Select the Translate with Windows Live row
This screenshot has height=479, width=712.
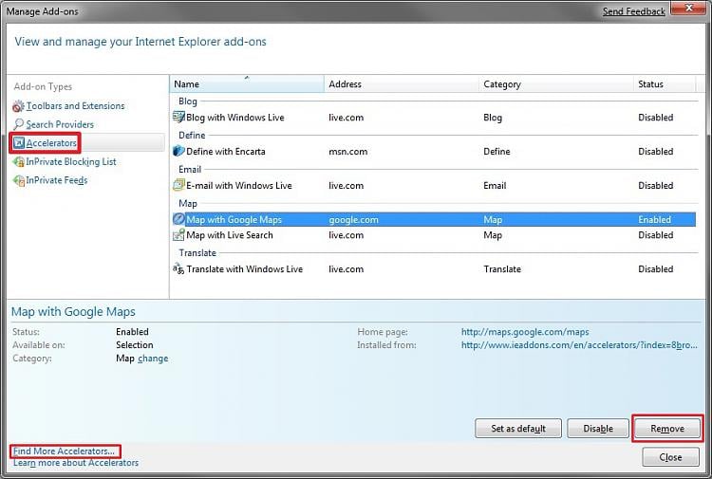(x=434, y=269)
